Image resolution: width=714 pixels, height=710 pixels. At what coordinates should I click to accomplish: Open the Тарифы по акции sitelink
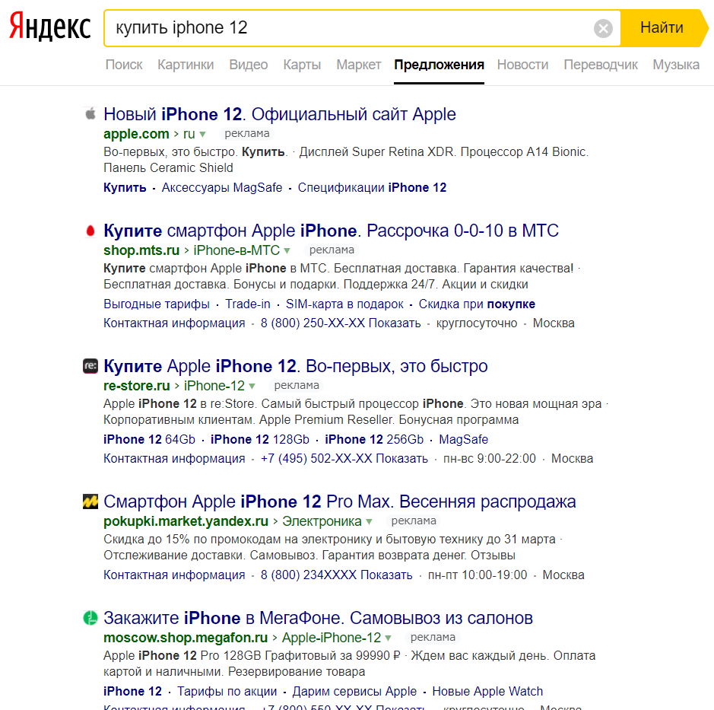(227, 691)
